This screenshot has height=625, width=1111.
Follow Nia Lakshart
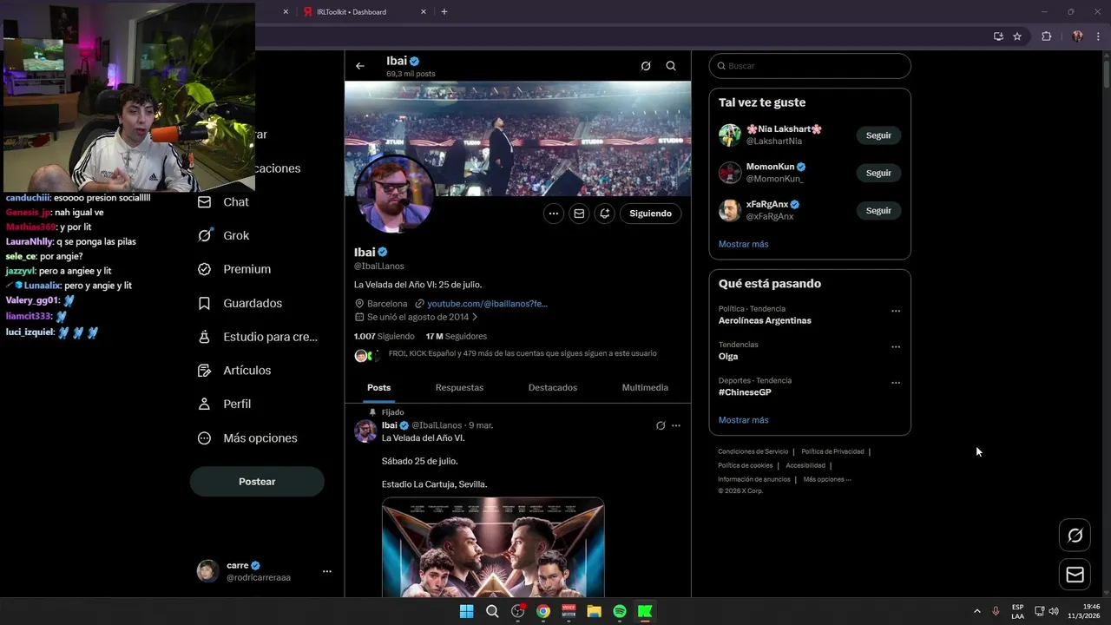click(x=878, y=135)
